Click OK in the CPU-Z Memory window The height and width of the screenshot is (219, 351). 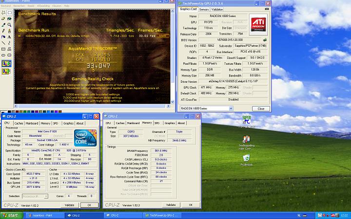(x=191, y=205)
